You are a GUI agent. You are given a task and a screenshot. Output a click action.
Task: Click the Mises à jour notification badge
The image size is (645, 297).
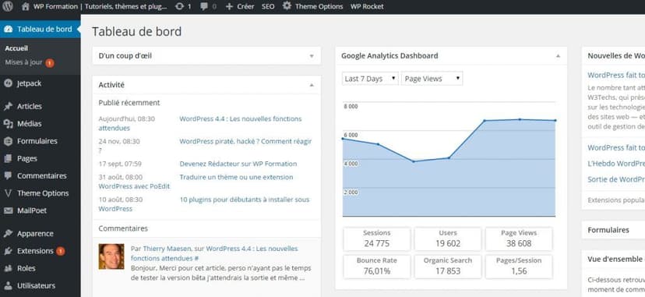click(x=50, y=63)
